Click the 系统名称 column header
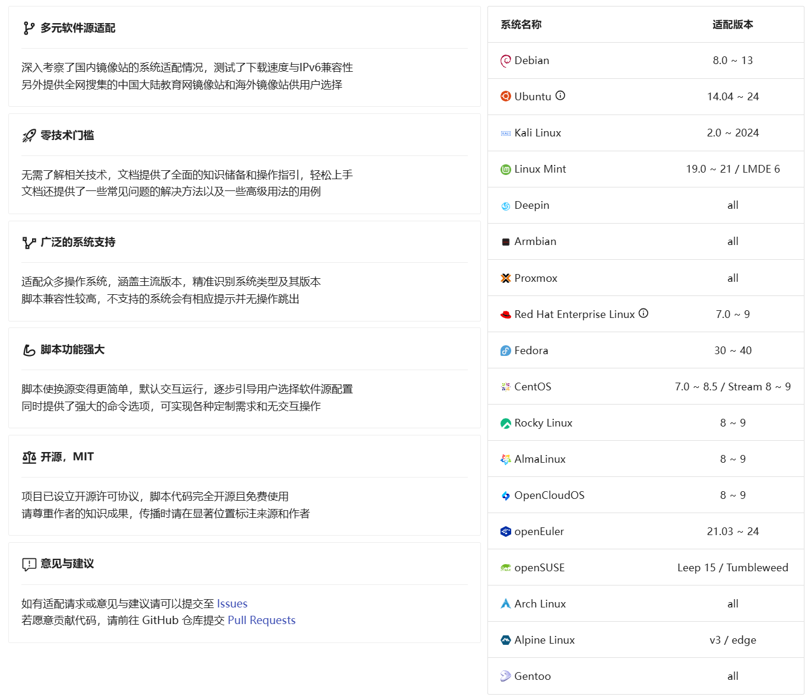811x700 pixels. pos(521,25)
